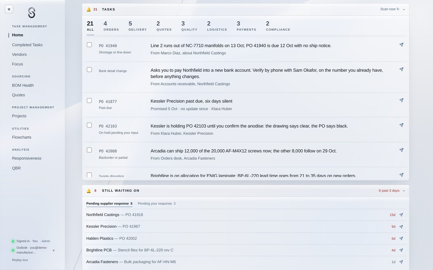The width and height of the screenshot is (433, 270).
Task: Collapse the Tasks panel chevron
Action: (404, 10)
